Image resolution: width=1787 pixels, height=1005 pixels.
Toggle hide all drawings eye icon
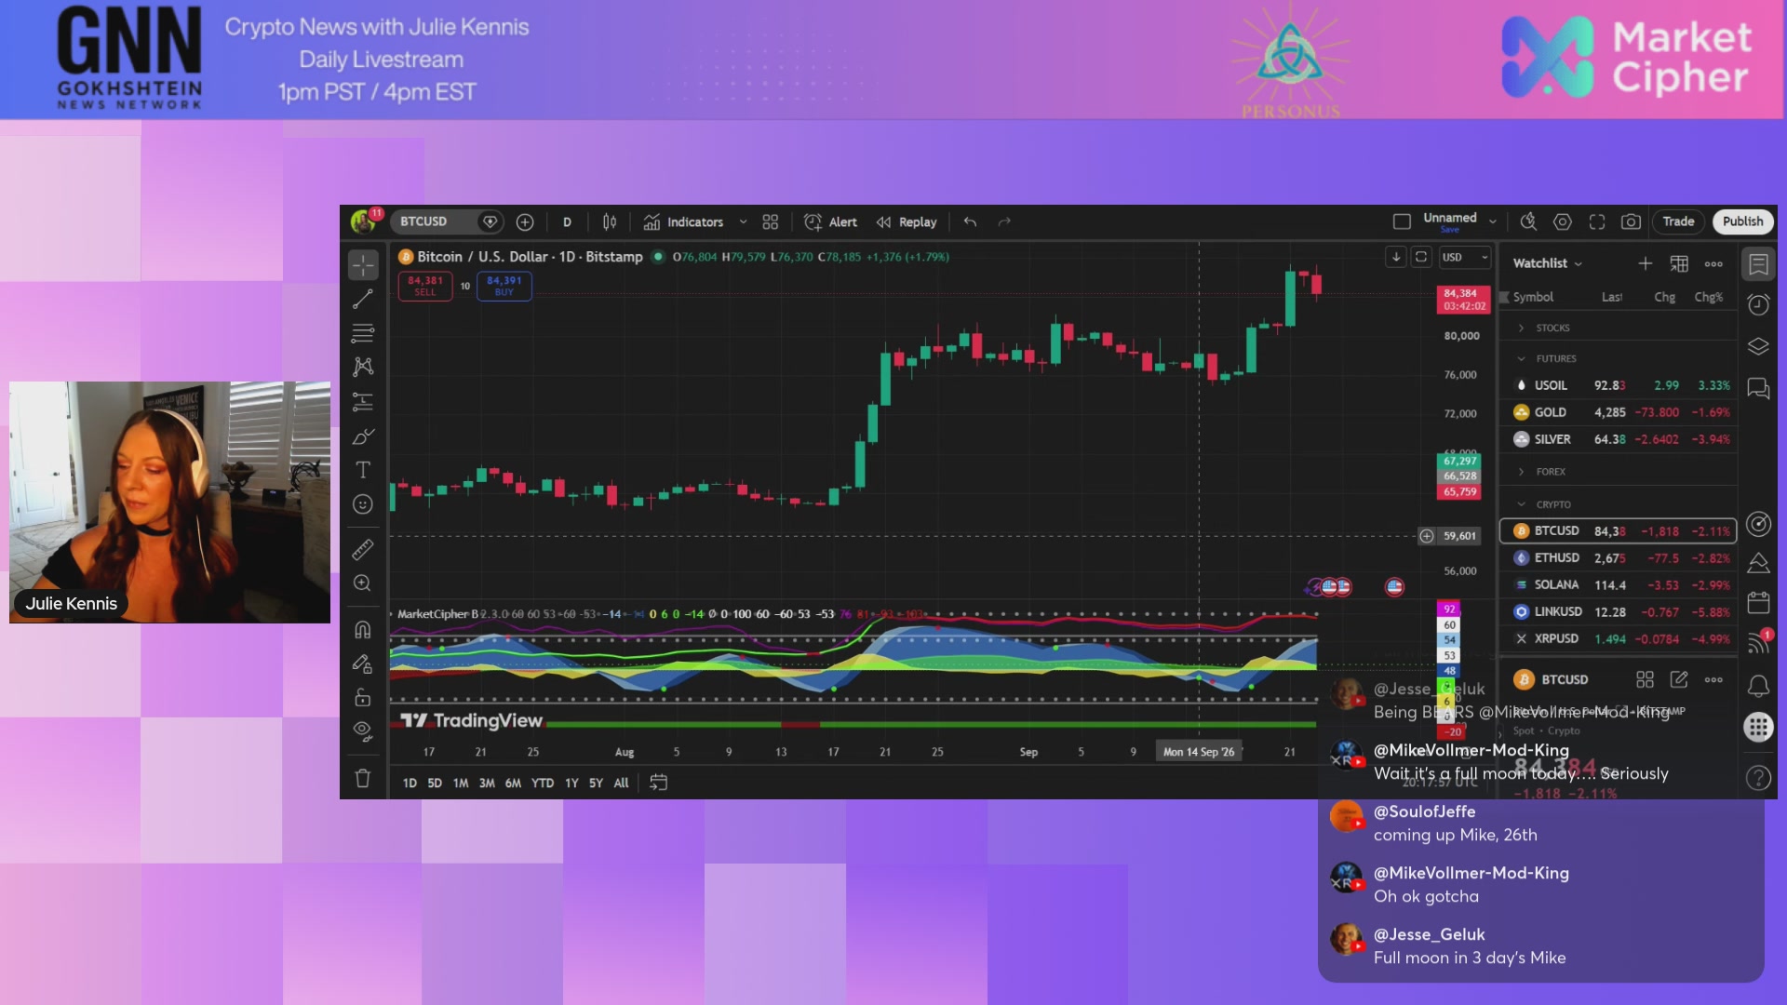tap(363, 730)
